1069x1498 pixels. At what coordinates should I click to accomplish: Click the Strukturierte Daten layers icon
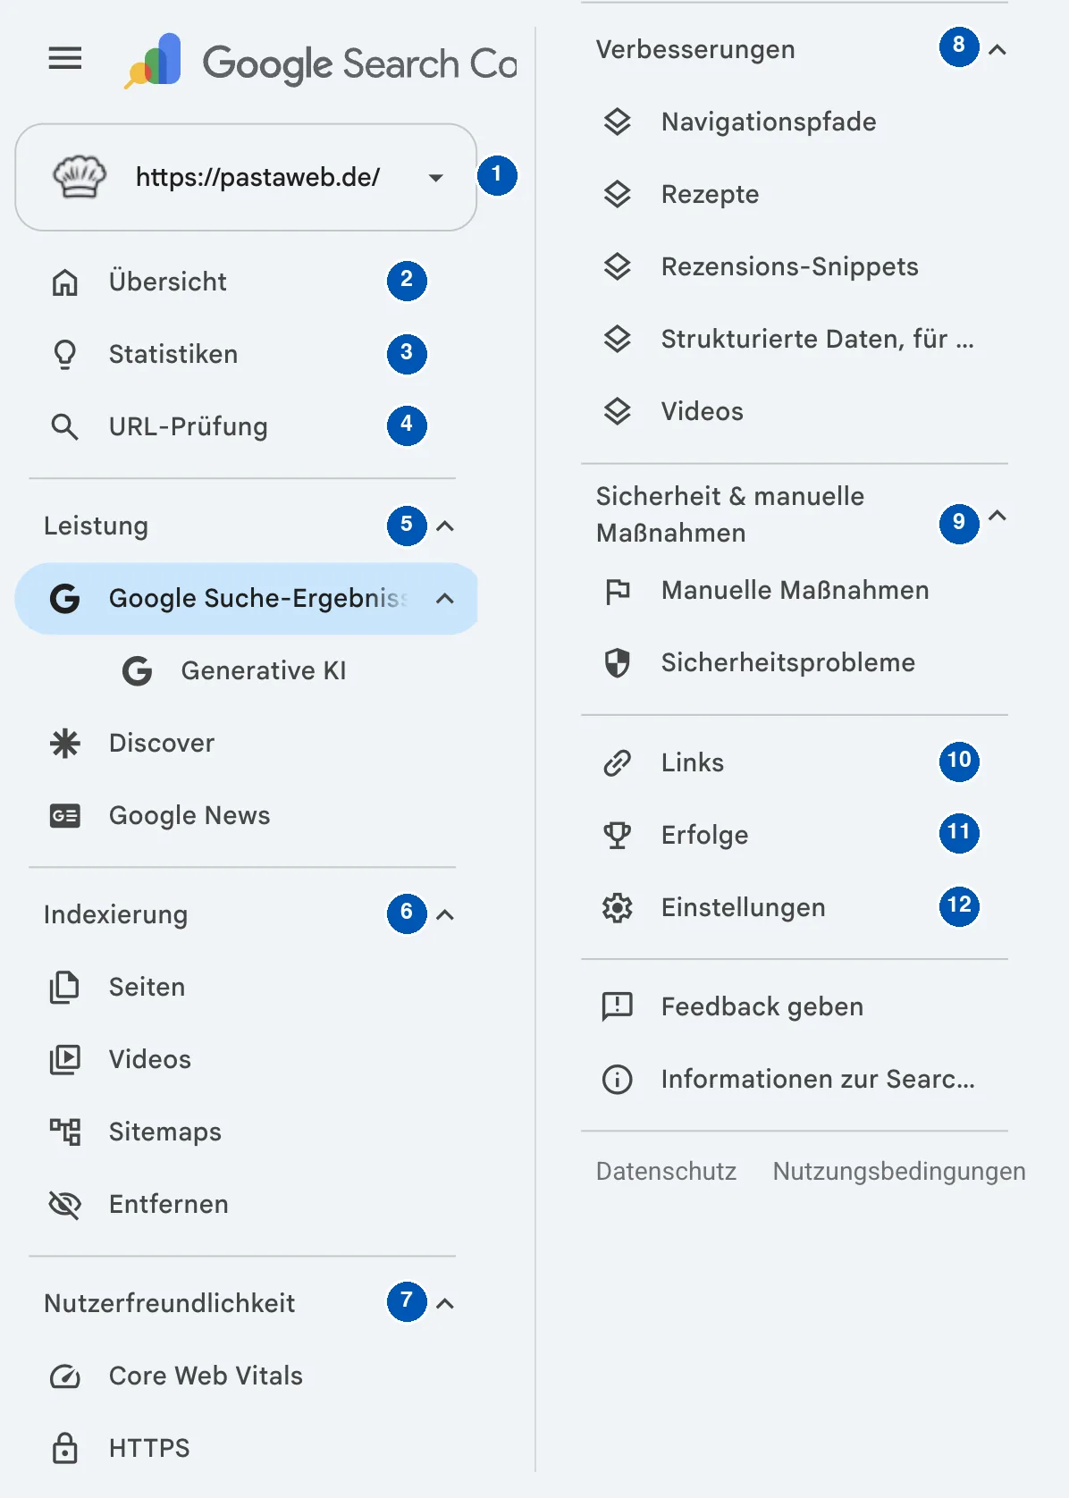tap(618, 339)
